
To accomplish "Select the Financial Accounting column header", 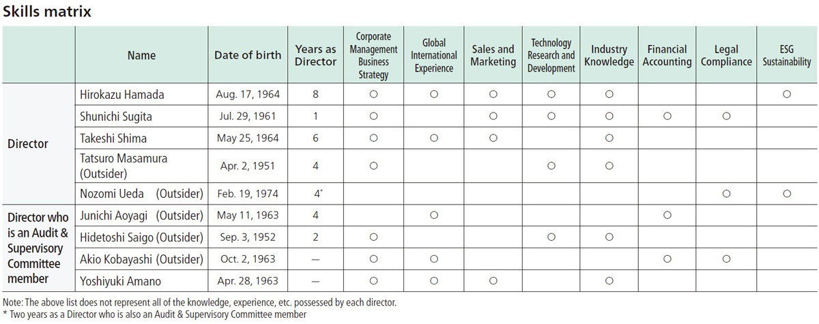I will [667, 55].
